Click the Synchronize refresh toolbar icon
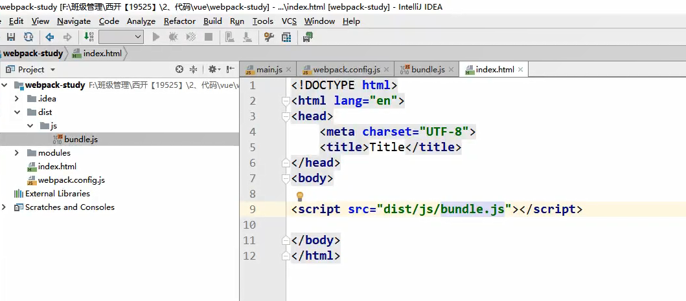The width and height of the screenshot is (686, 301). [x=29, y=37]
